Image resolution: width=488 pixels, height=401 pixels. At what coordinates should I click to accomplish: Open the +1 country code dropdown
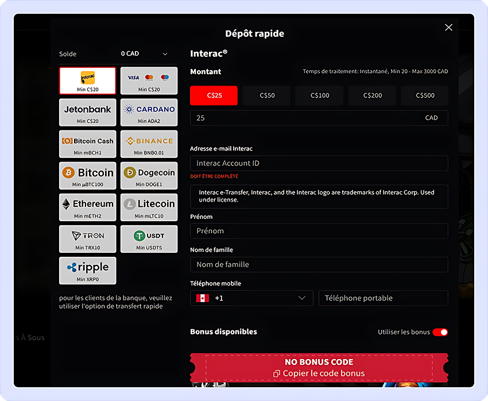click(x=251, y=298)
